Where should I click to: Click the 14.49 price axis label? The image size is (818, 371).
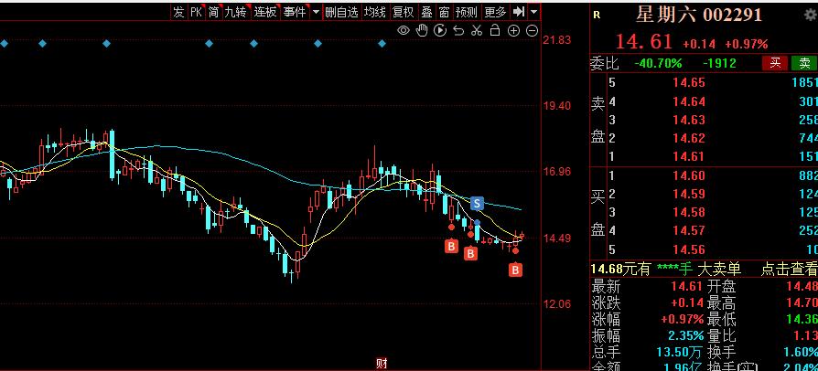tap(556, 238)
